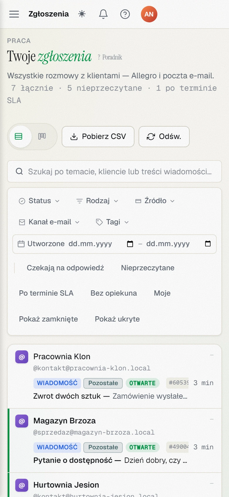Switch to list view layout
229x497 pixels.
pos(19,136)
